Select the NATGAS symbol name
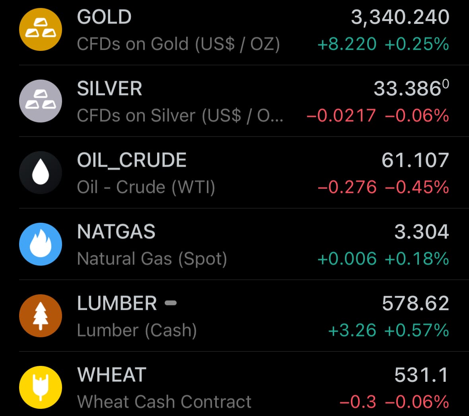 116,231
